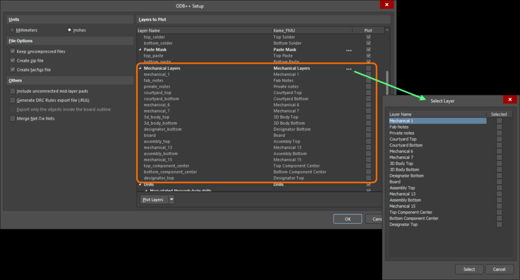Check Plot box for Mechanical Layers group
This screenshot has height=280, width=520.
tap(368, 68)
